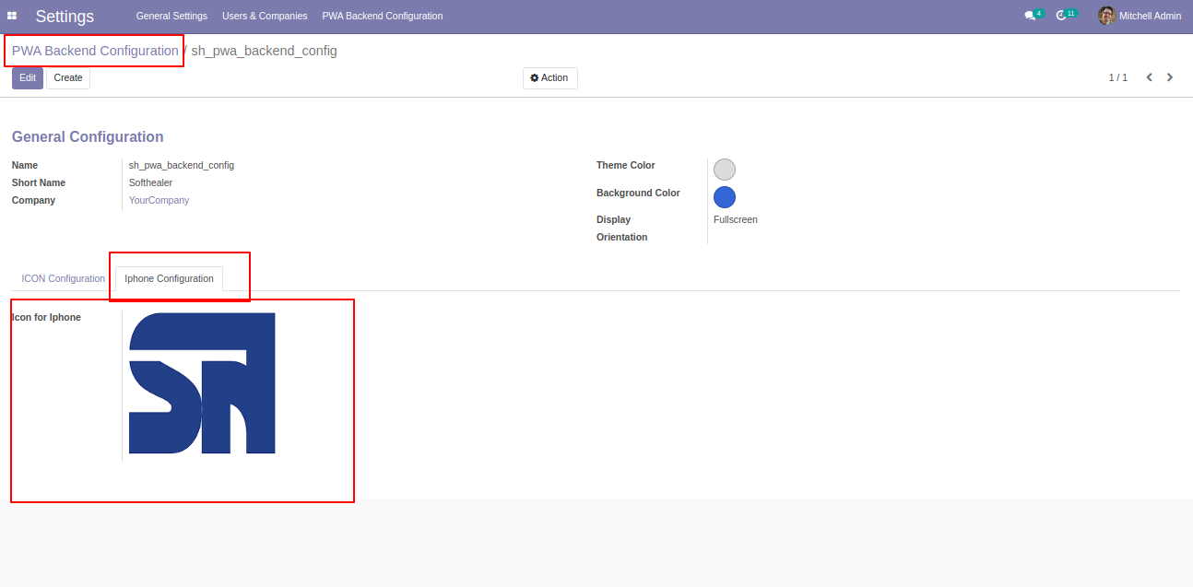This screenshot has width=1193, height=587.
Task: Click the Icon for Iphone image
Action: (x=202, y=383)
